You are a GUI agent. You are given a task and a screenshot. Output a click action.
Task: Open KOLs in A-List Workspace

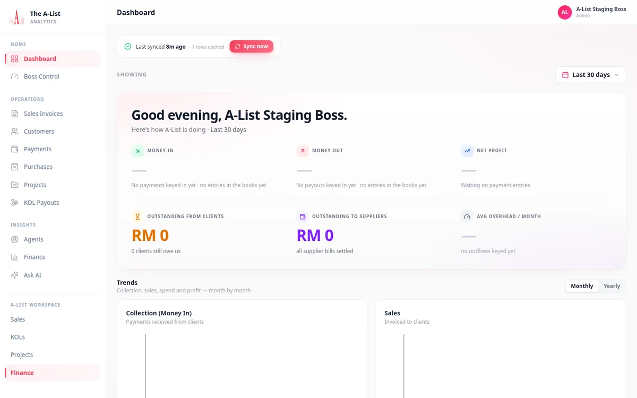tap(53, 337)
